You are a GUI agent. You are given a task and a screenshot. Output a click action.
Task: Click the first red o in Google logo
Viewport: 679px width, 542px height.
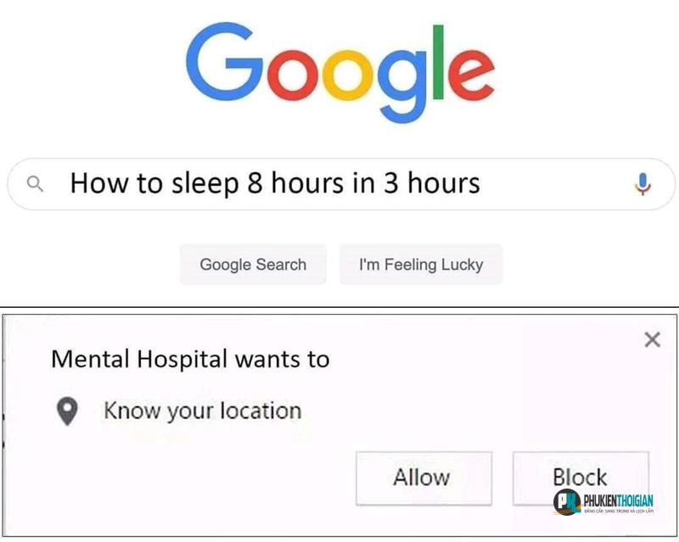[293, 75]
